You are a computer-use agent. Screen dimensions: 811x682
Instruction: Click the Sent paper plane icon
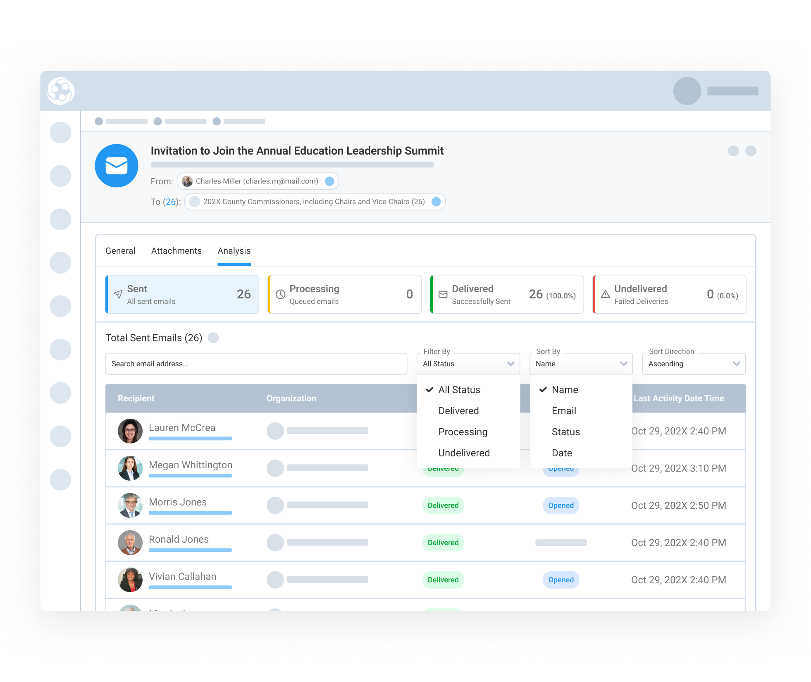click(118, 294)
